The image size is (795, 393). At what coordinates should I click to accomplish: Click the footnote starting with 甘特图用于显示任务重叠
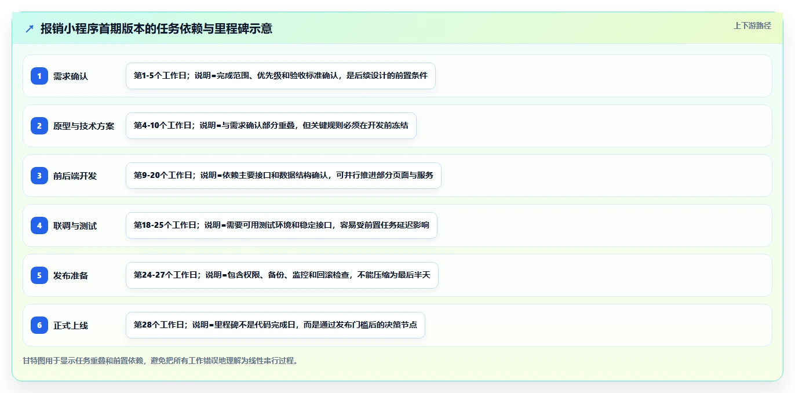pos(161,361)
